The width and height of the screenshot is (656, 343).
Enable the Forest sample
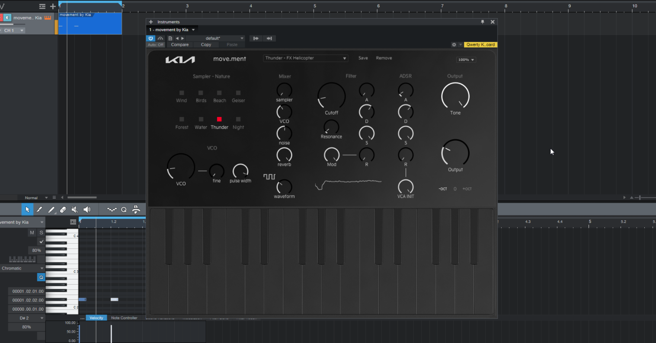coord(182,119)
